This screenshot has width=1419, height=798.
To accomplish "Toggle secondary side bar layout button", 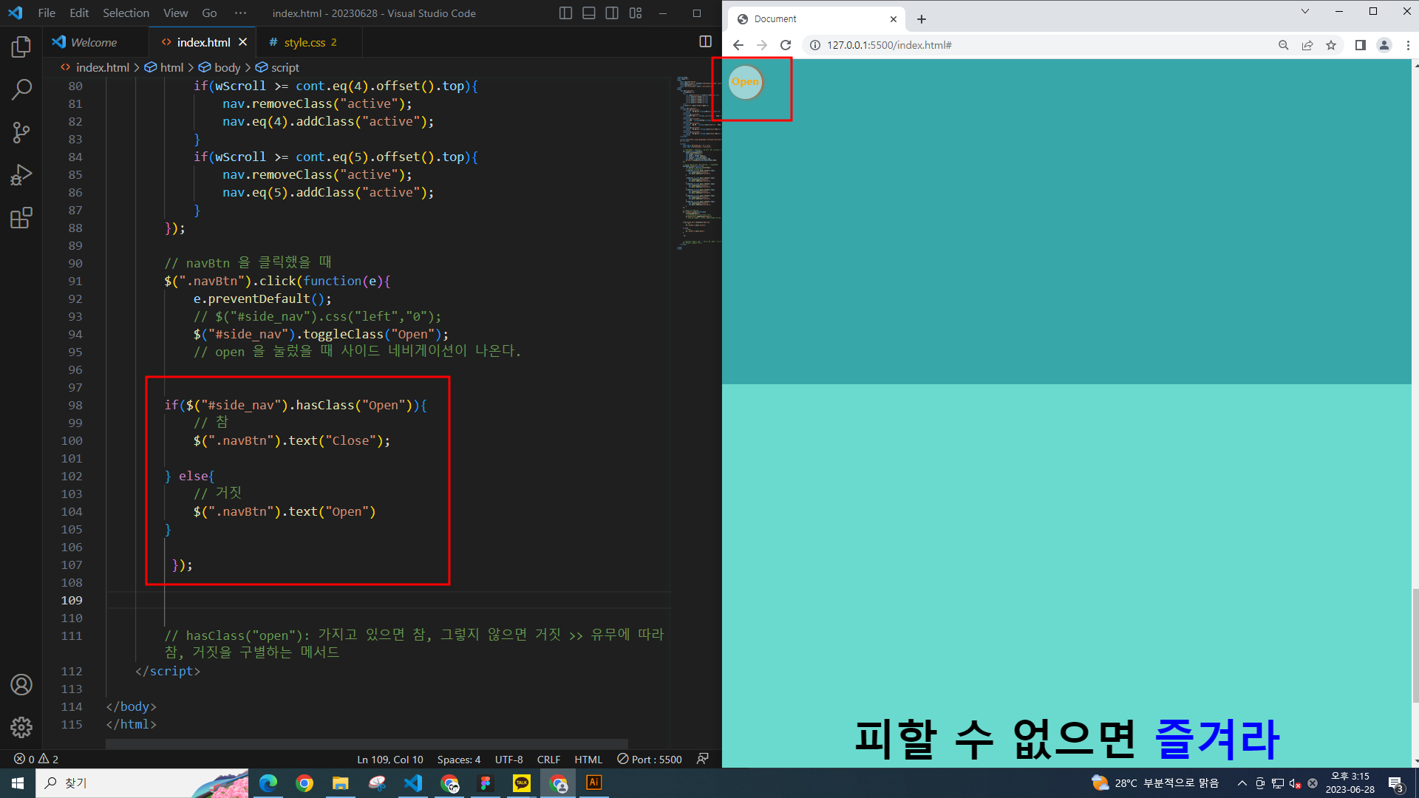I will tap(612, 13).
